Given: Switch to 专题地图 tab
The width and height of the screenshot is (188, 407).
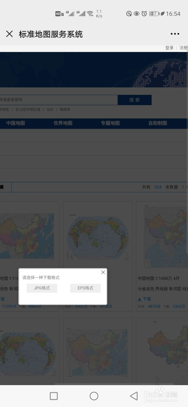Looking at the screenshot, I should click(x=110, y=123).
